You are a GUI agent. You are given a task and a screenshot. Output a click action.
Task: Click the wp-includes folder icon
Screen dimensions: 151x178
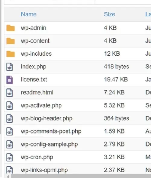pos(11,54)
